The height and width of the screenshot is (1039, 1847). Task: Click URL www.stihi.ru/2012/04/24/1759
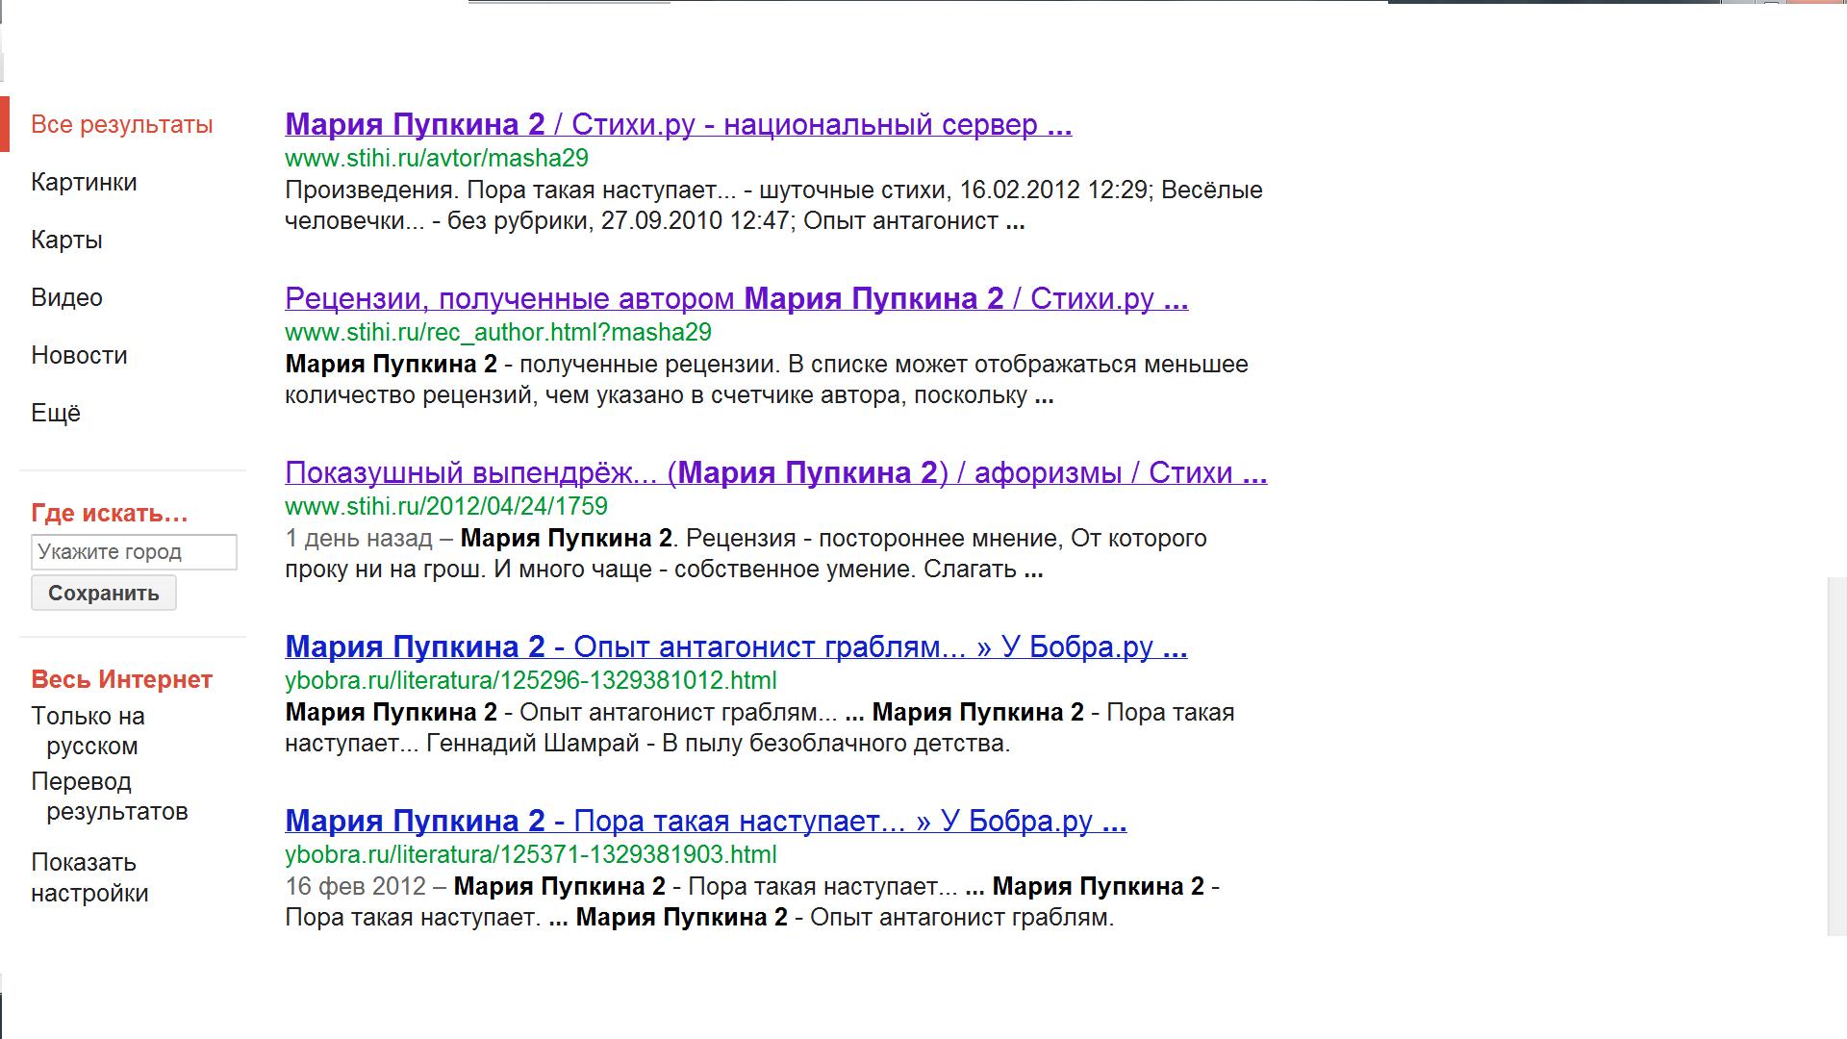tap(446, 507)
